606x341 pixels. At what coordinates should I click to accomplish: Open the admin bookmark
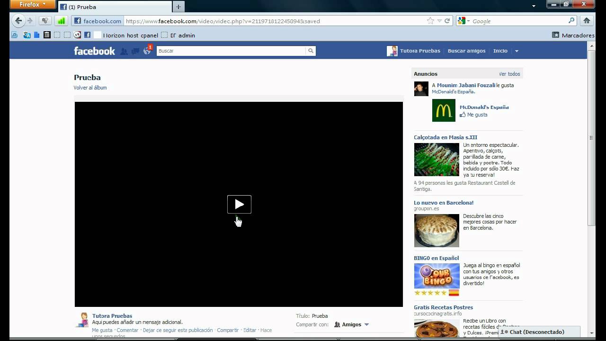coord(178,35)
